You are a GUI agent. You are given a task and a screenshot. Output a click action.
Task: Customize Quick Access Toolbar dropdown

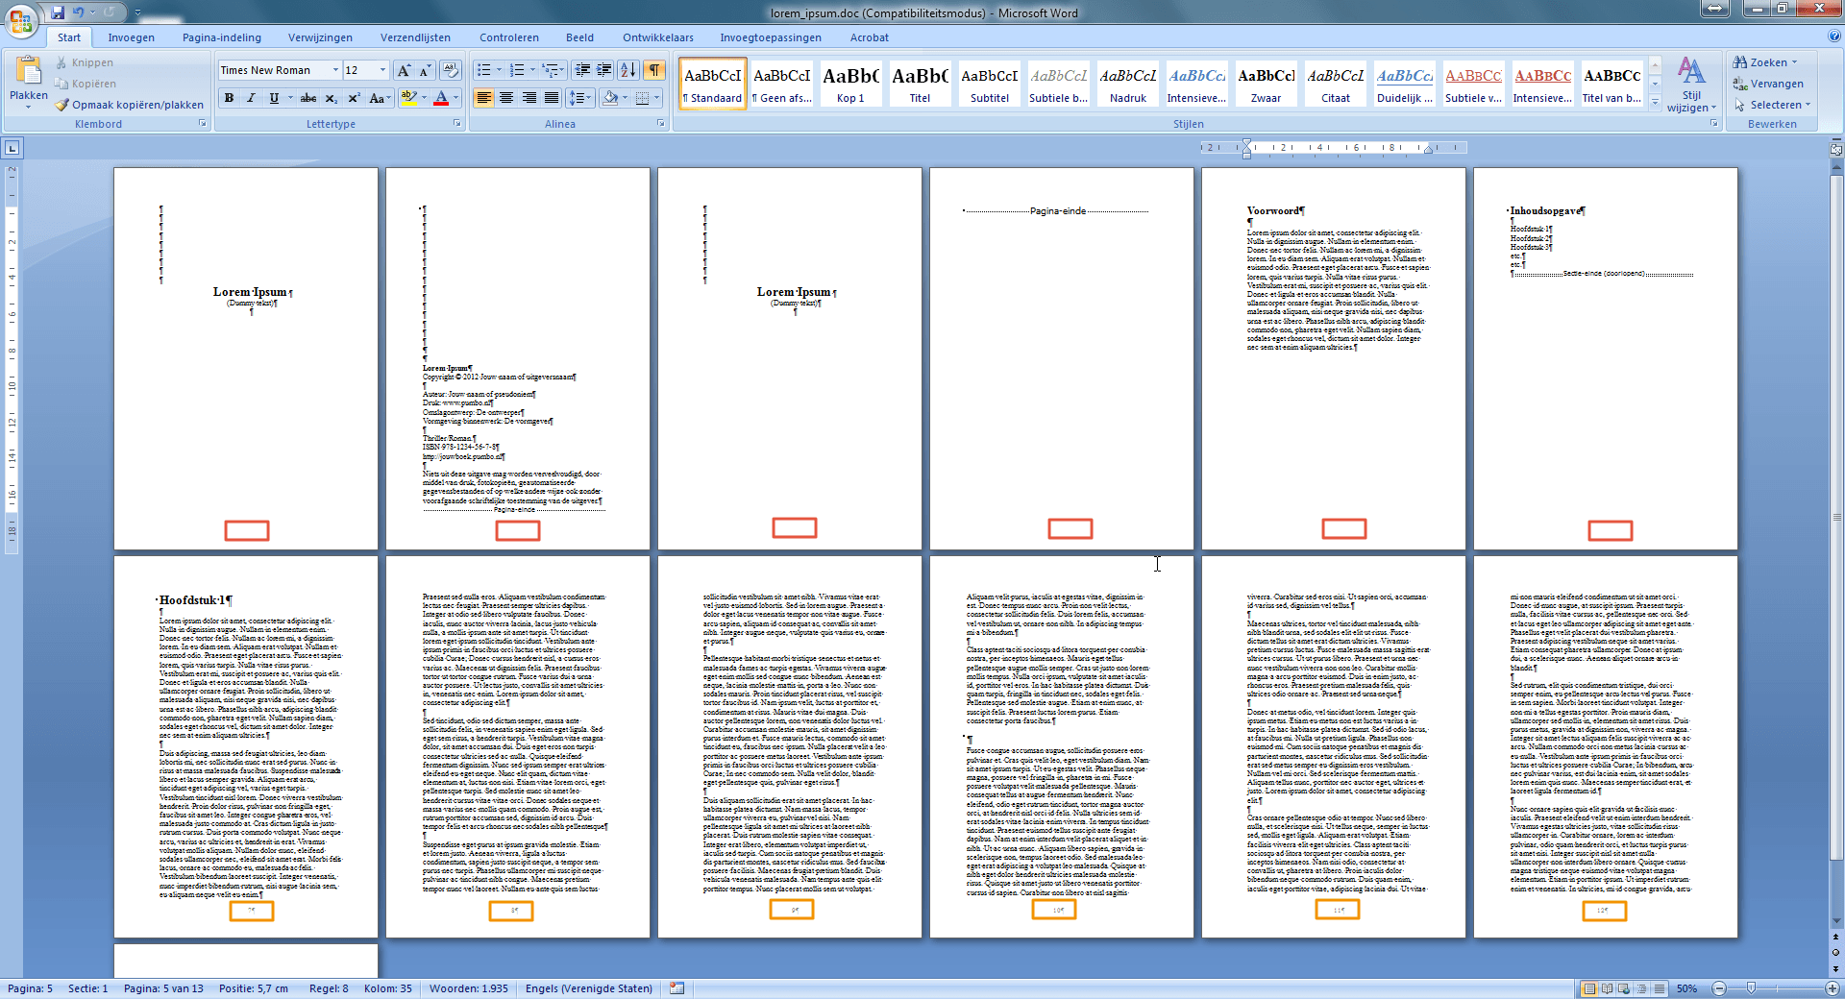[137, 12]
